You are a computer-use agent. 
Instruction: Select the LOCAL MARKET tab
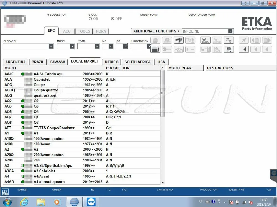(85, 61)
